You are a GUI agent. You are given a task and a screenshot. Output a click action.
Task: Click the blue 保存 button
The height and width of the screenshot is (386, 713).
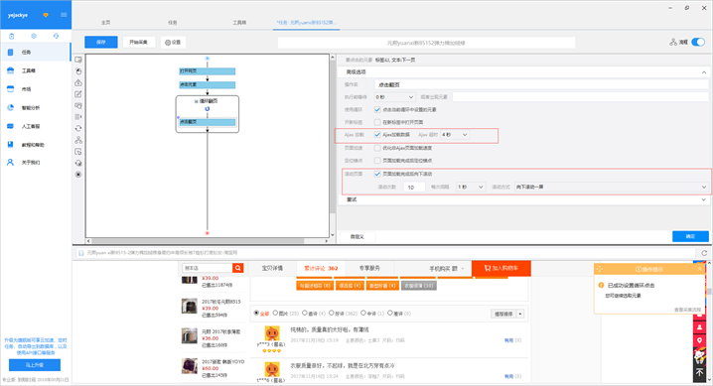tap(101, 43)
